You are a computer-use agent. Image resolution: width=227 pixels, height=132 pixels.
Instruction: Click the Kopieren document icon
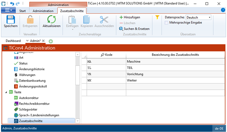(86, 19)
